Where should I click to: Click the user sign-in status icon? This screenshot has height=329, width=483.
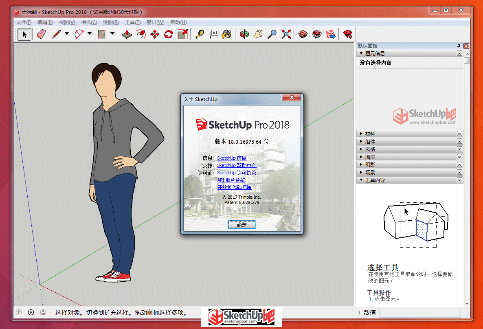tap(43, 312)
